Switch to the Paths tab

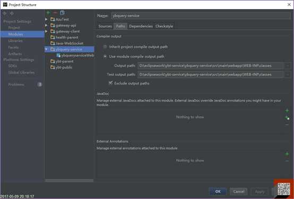[x=120, y=26]
